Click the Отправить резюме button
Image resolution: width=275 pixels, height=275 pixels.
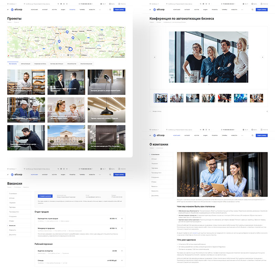[45, 196]
